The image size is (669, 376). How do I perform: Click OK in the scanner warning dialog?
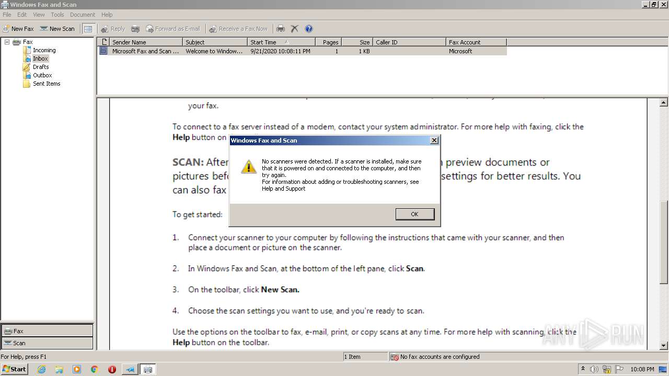tap(414, 214)
